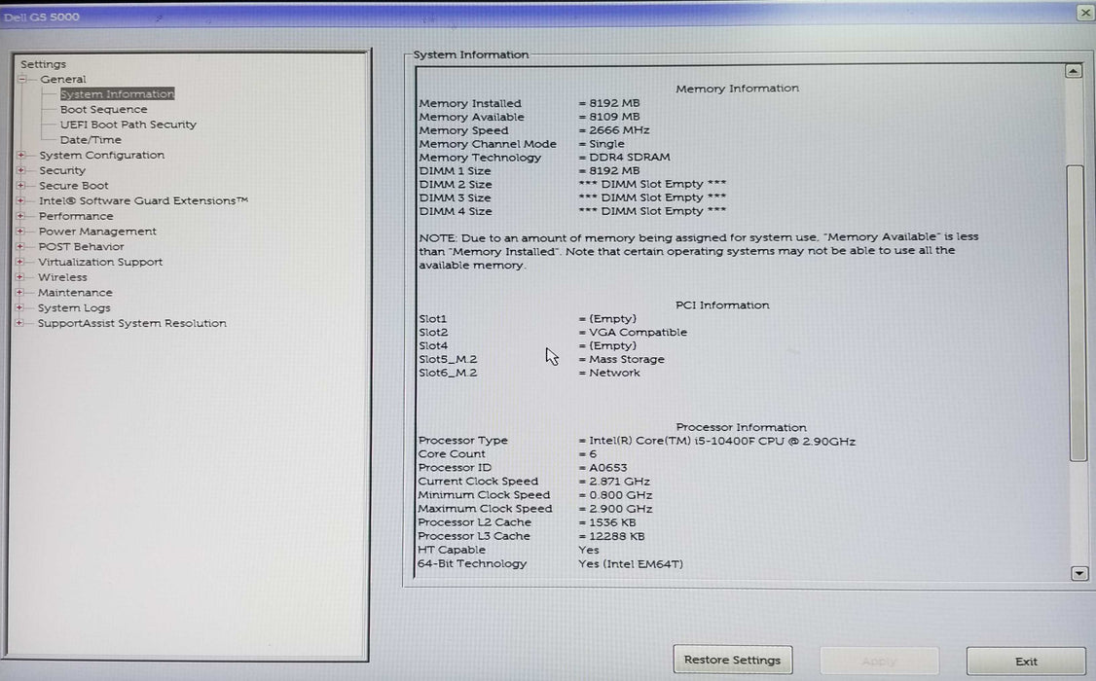Click 64-Bit Technology Intel EM64T value
The height and width of the screenshot is (681, 1096).
[x=631, y=563]
